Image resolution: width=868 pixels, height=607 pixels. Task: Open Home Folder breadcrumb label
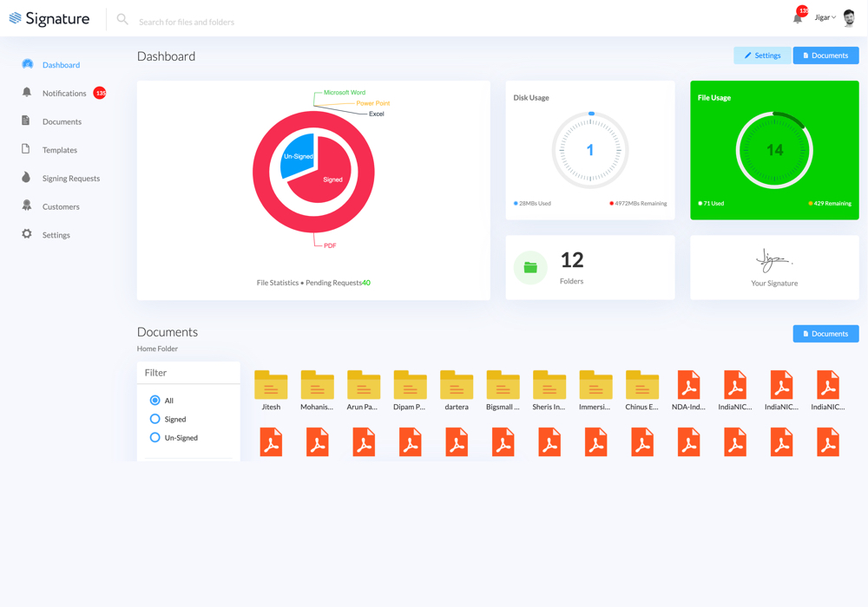point(157,349)
